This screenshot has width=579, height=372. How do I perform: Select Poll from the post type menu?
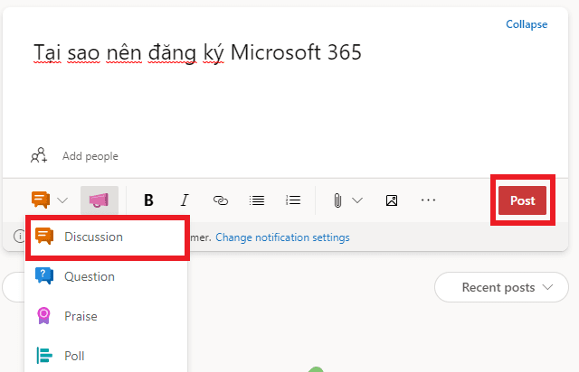click(x=107, y=356)
